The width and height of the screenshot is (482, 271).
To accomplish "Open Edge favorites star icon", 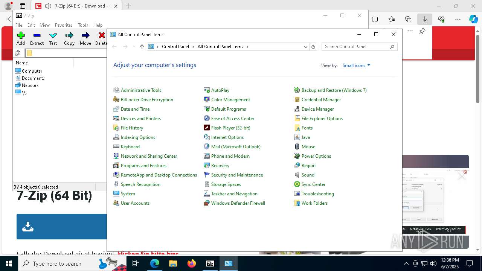I will coord(392,19).
